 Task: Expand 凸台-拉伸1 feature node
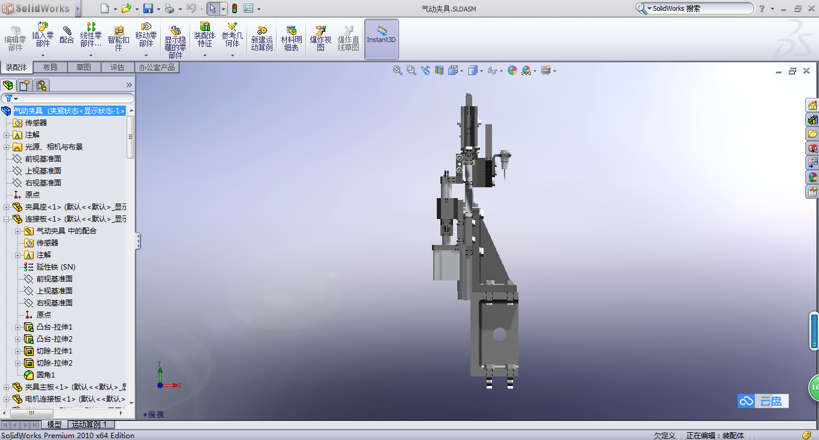[18, 327]
